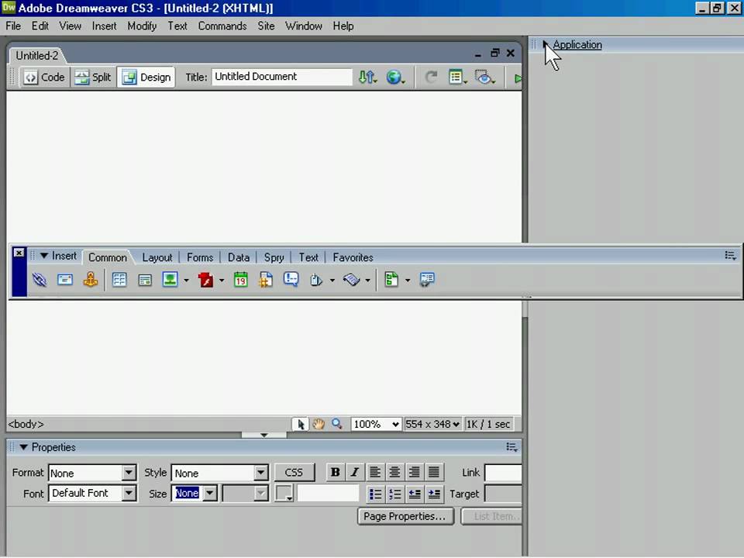The width and height of the screenshot is (744, 558).
Task: Open the Commands menu
Action: 222,26
